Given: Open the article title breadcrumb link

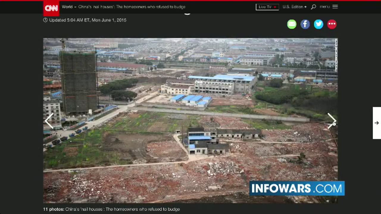Looking at the screenshot, I should click(x=132, y=7).
